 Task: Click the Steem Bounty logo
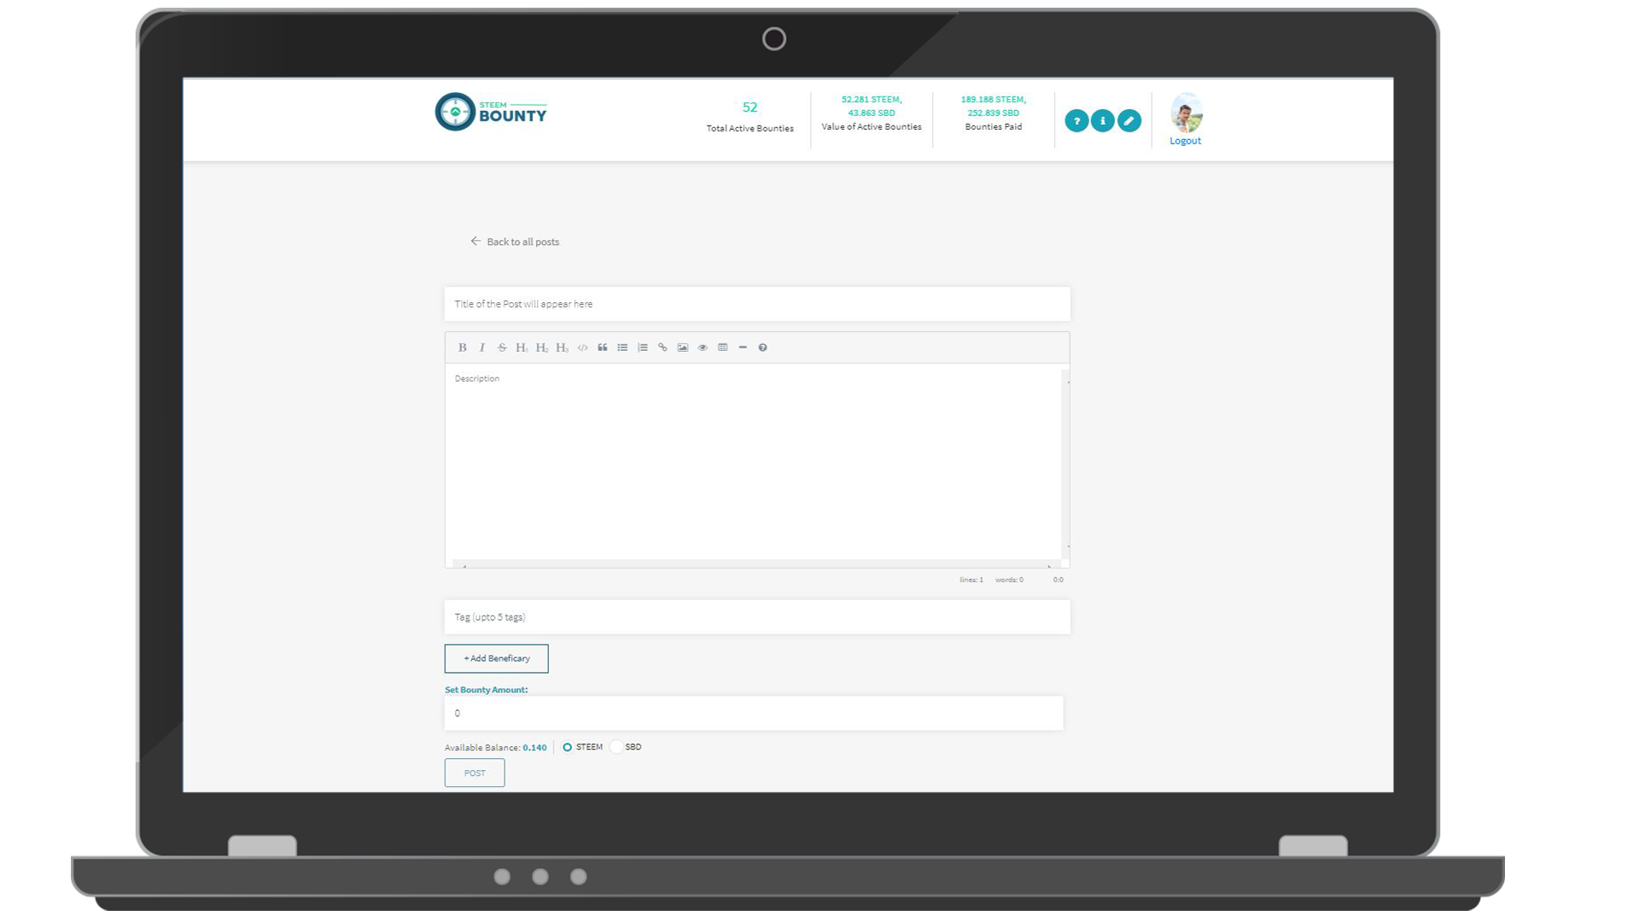click(491, 112)
